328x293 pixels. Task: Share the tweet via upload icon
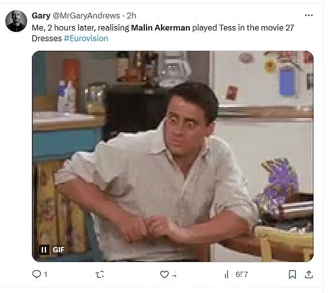pos(308,274)
